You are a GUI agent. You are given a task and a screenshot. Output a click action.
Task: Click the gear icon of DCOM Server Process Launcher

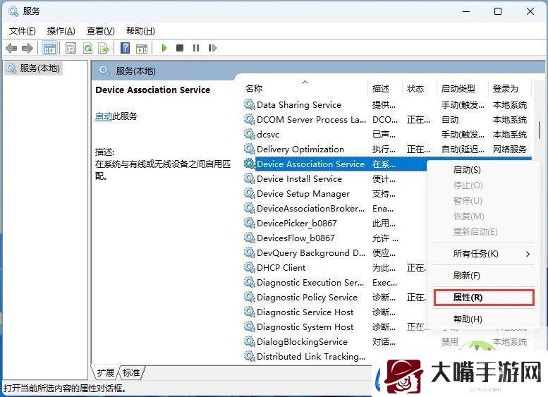tap(249, 119)
